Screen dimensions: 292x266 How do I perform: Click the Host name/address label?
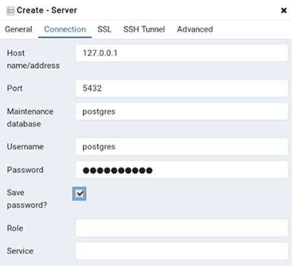(x=33, y=59)
